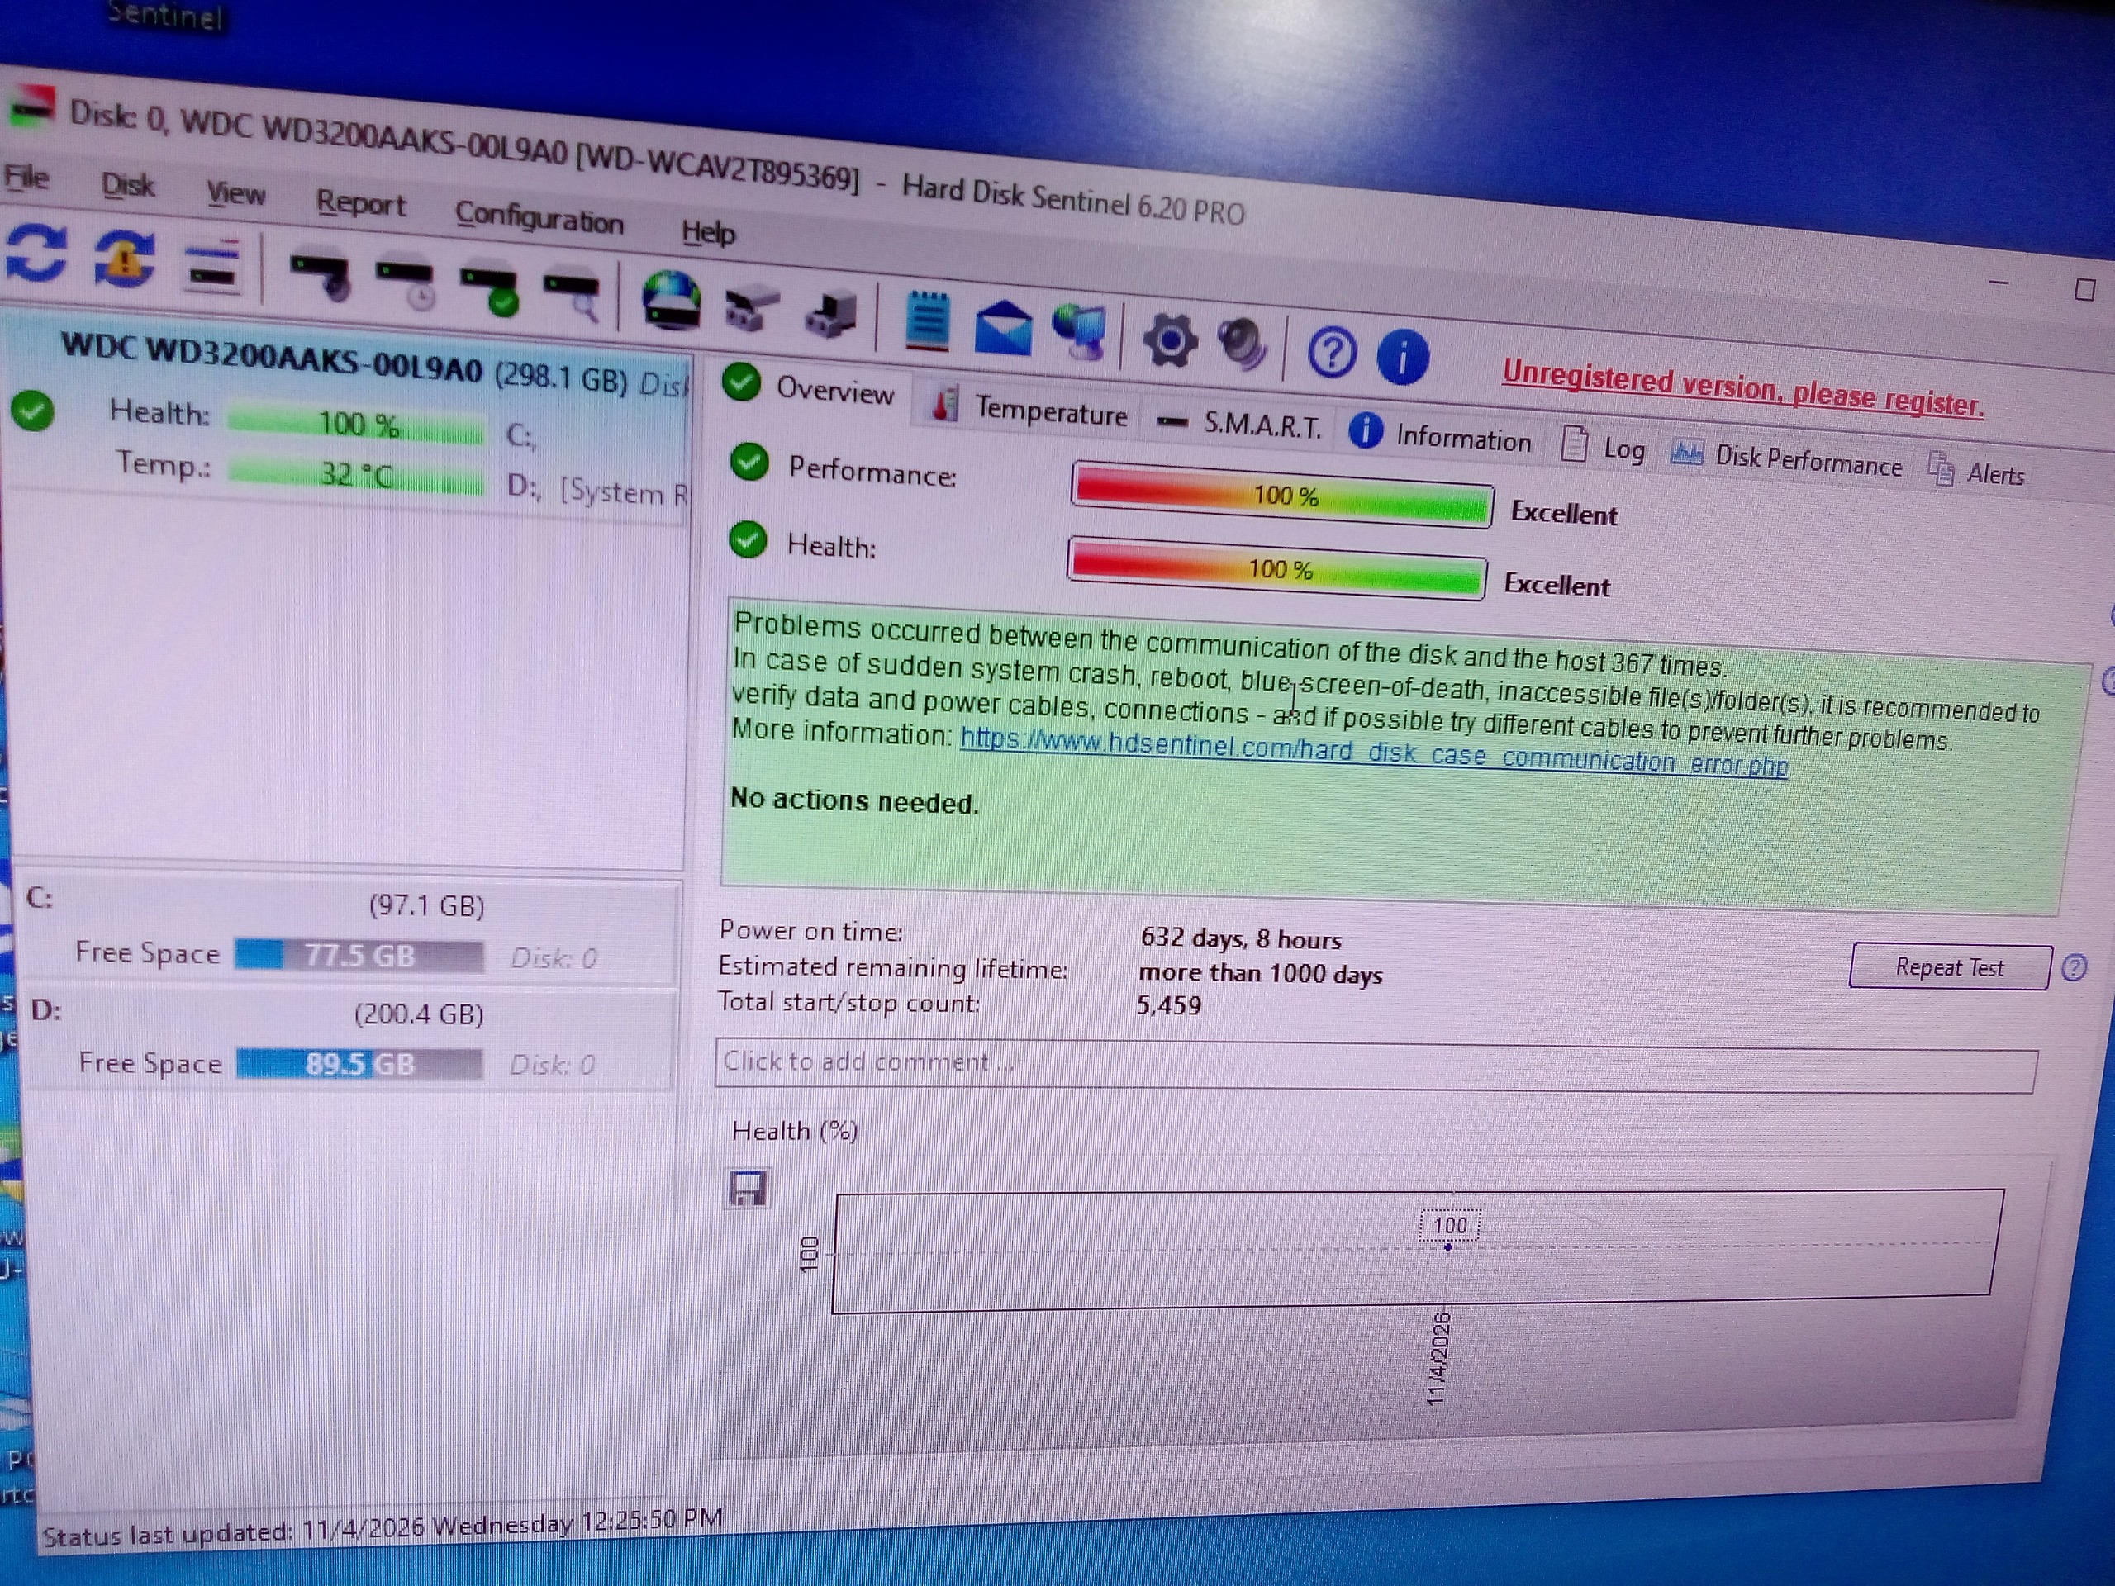
Task: Click the 'Unregistered version, please register' link
Action: [x=1742, y=389]
